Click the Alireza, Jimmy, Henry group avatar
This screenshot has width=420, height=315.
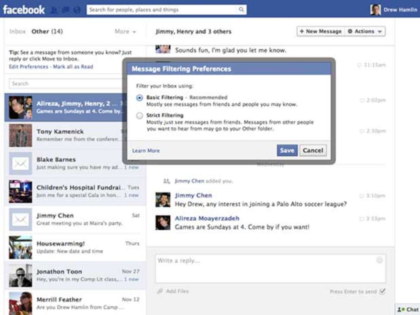[20, 107]
